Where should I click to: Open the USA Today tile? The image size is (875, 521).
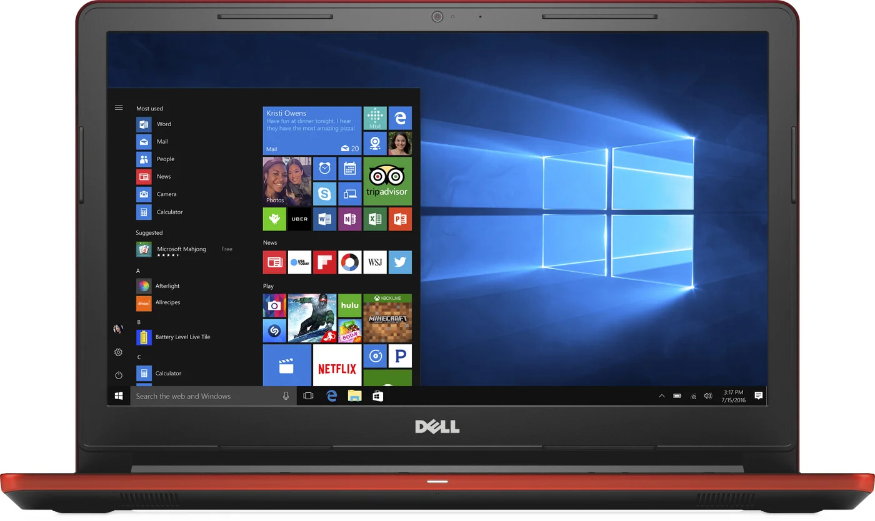pos(299,262)
